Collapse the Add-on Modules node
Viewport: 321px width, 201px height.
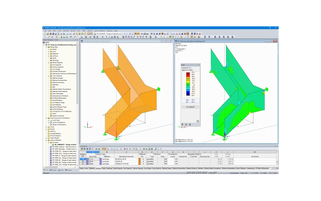(x=46, y=140)
